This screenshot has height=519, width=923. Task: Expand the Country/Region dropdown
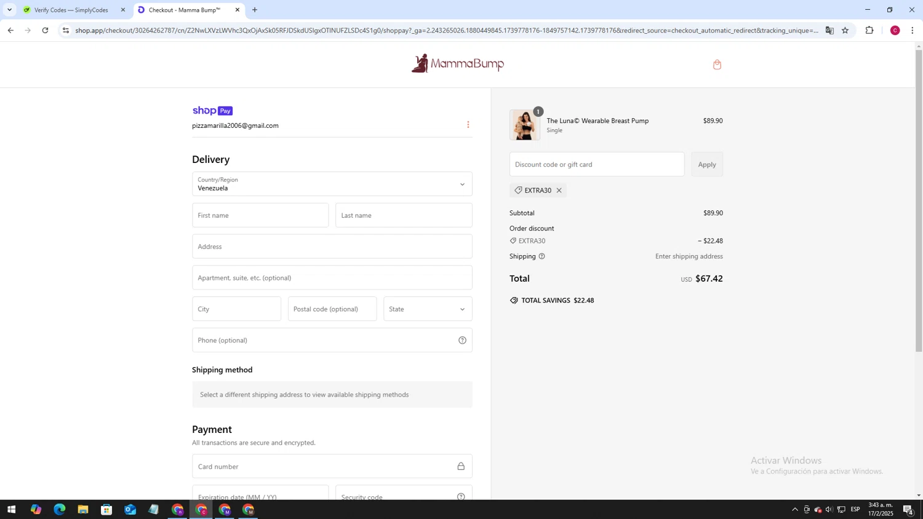click(x=332, y=184)
